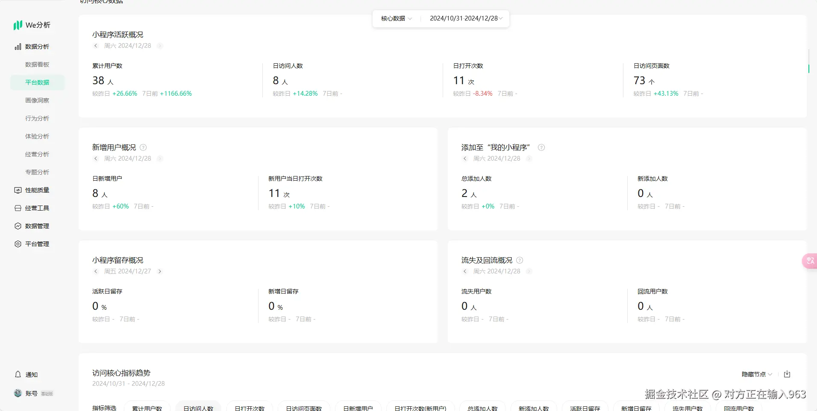Click the 平台管理 sidebar label
Screen dimensions: 817x411
point(37,244)
